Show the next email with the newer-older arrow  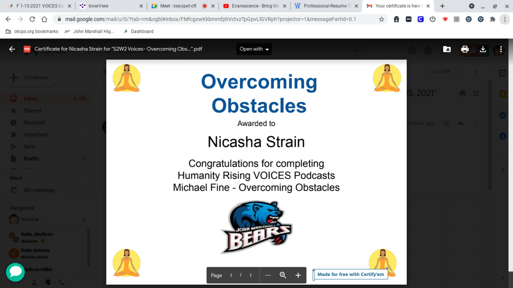point(476,72)
